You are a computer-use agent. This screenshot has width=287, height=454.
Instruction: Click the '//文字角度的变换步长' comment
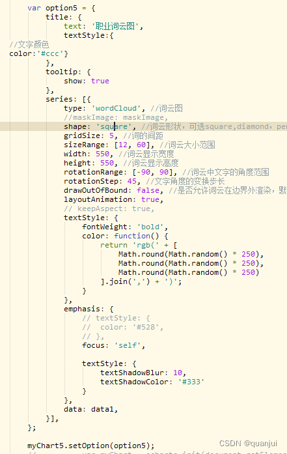185,181
